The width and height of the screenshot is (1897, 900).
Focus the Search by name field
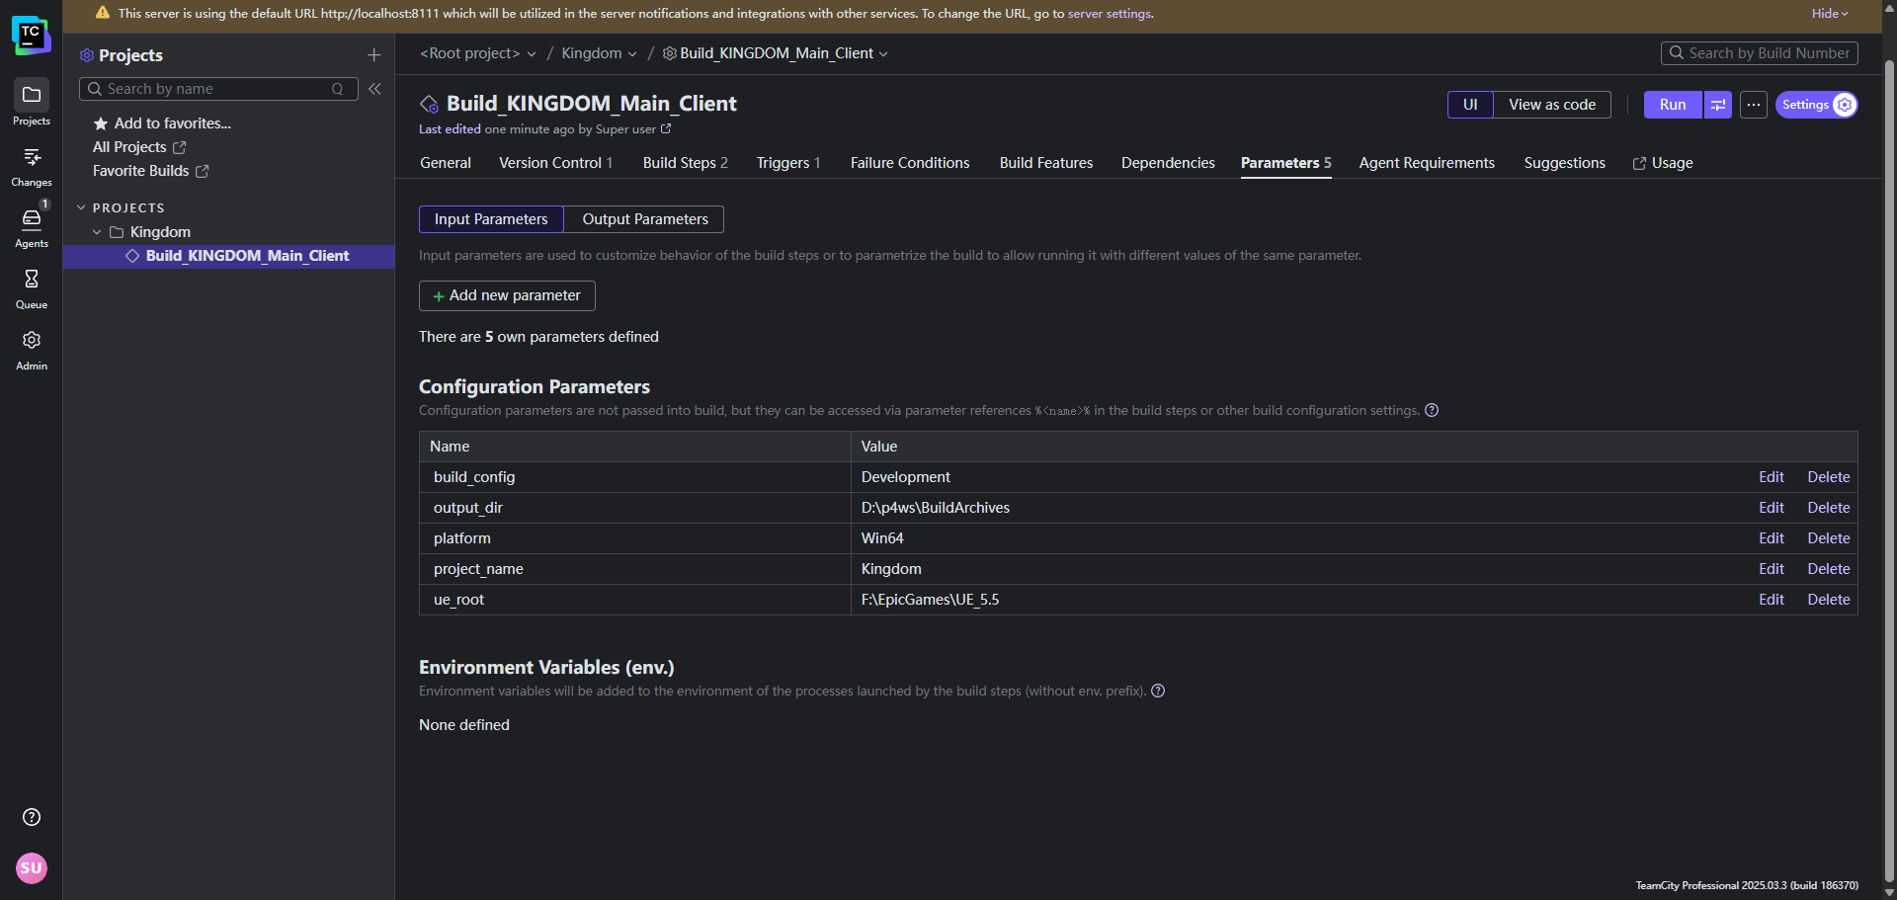tap(218, 89)
